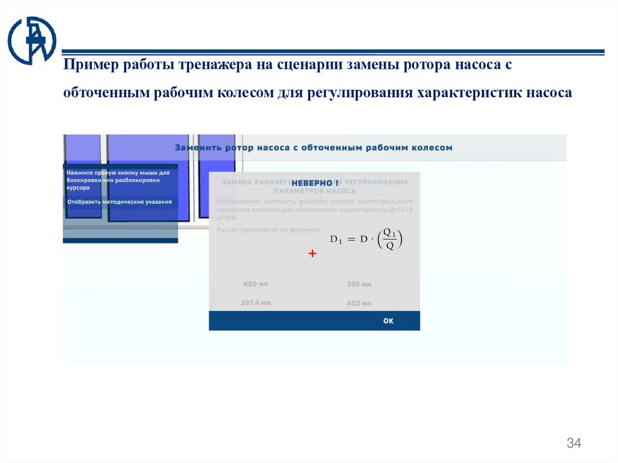618x463 pixels.
Task: Click the slide number 34
Action: point(574,443)
